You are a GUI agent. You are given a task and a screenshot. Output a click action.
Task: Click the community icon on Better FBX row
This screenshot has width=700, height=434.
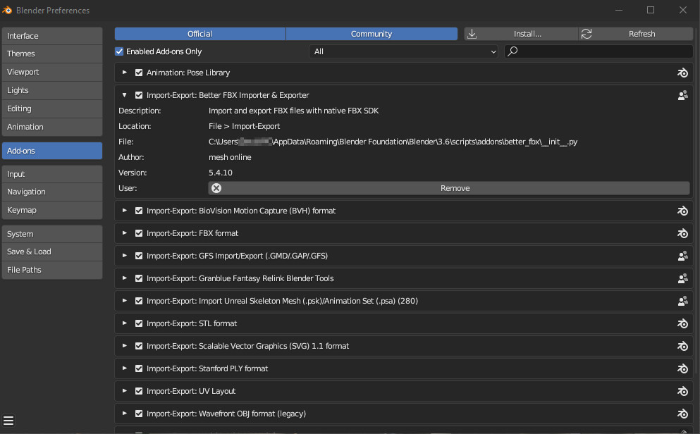[682, 95]
